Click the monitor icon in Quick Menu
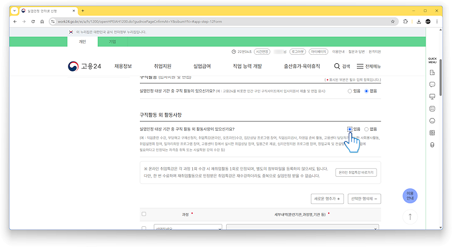 [x=432, y=97]
